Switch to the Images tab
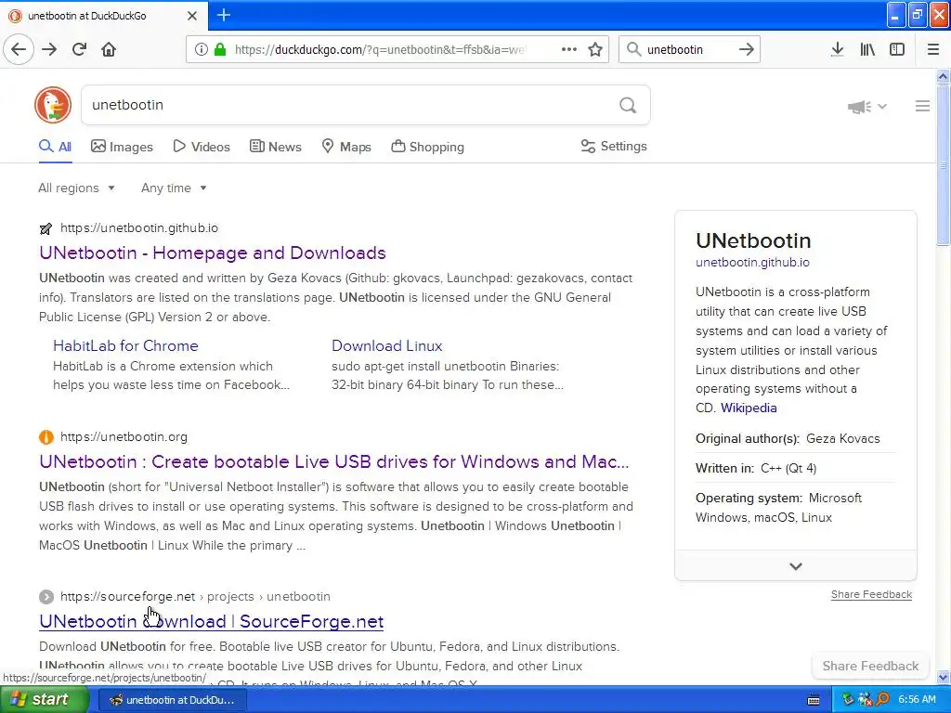This screenshot has width=951, height=713. pyautogui.click(x=122, y=147)
